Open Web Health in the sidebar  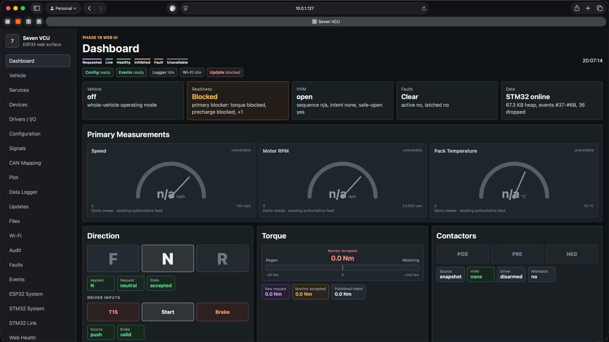click(38, 337)
